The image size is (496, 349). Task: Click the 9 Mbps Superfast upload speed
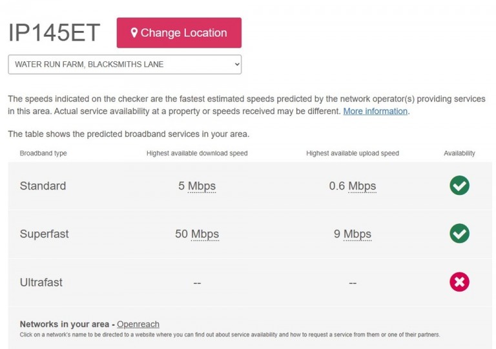pos(353,234)
